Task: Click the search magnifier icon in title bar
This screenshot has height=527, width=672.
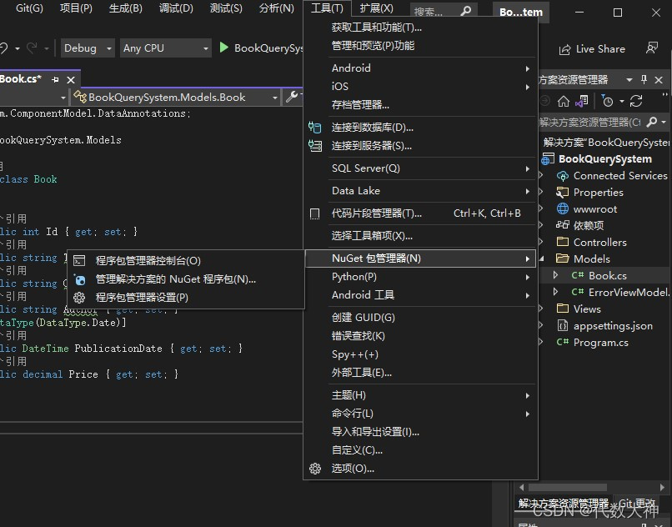Action: tap(466, 11)
